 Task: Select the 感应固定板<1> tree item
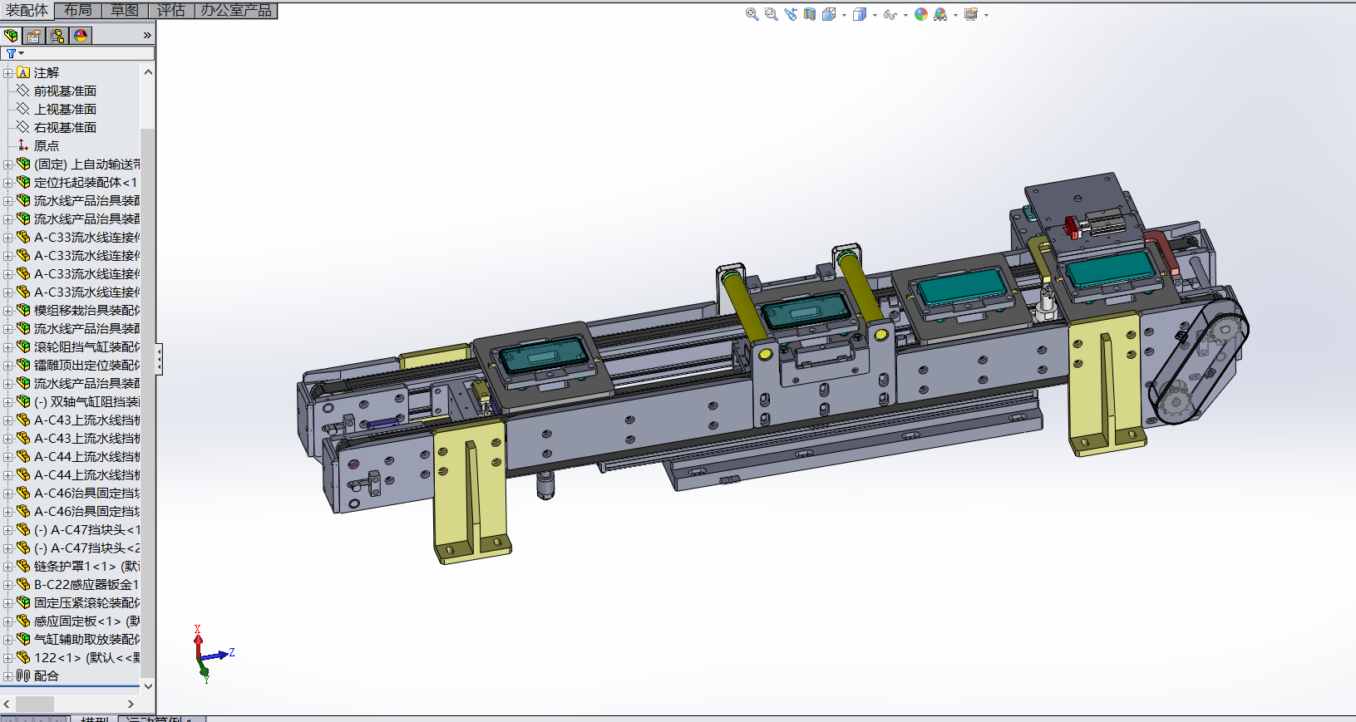86,621
